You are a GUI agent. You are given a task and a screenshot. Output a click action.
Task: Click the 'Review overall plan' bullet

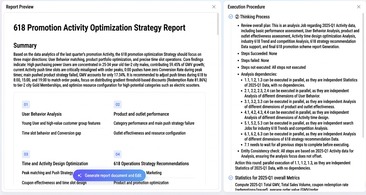[300, 36]
